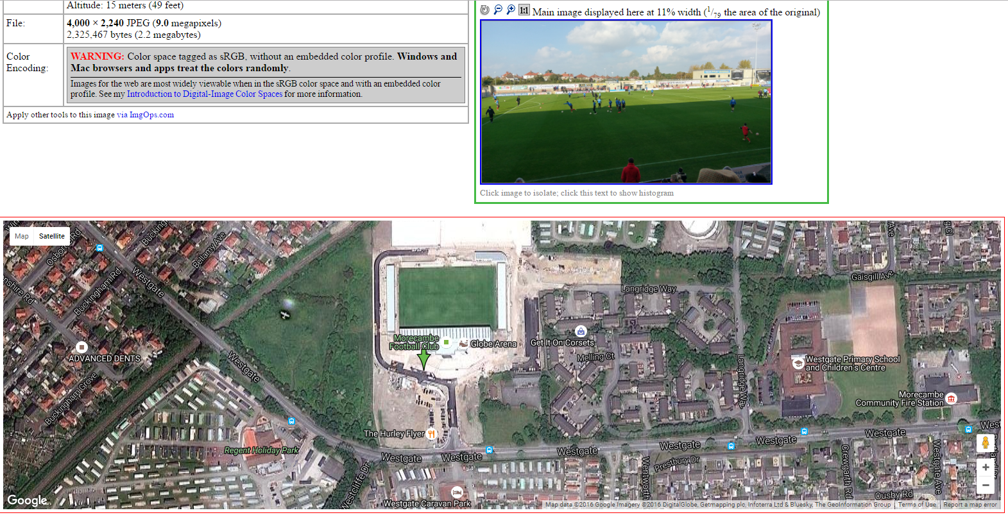Click the Regent Holiday Park label
This screenshot has width=1008, height=515.
[x=261, y=450]
